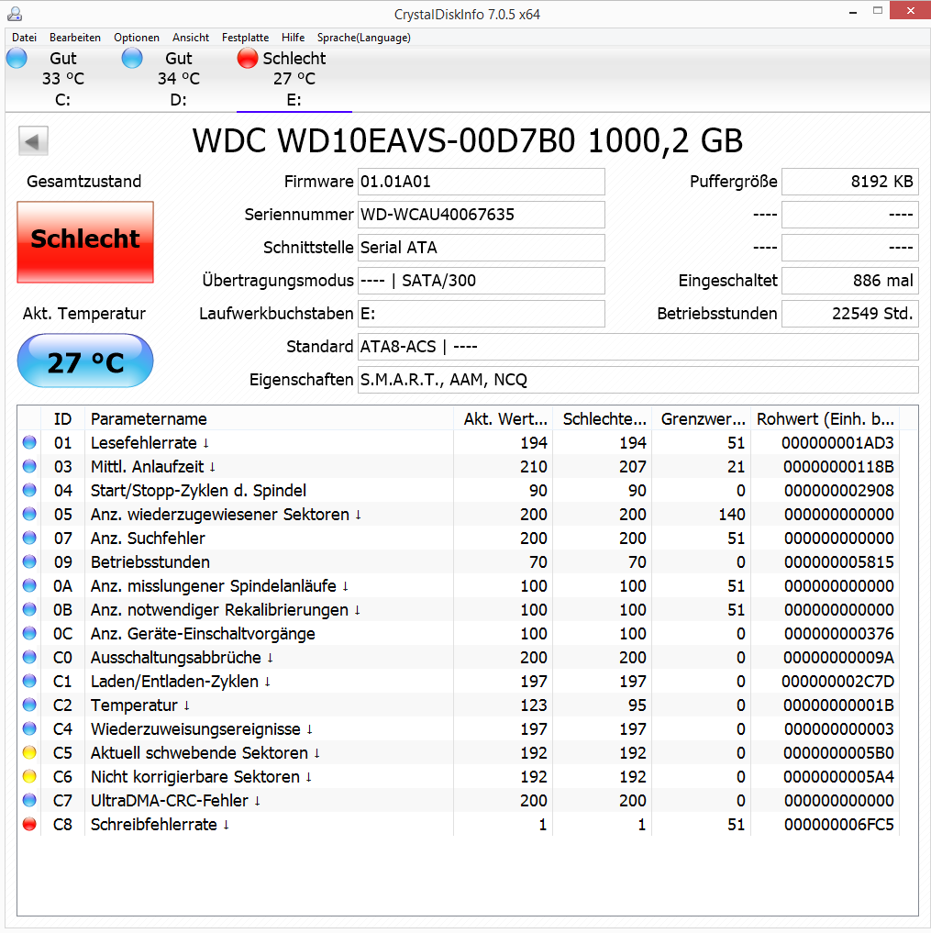The width and height of the screenshot is (931, 933).
Task: Select drive D: with Gut status
Action: coord(179,79)
